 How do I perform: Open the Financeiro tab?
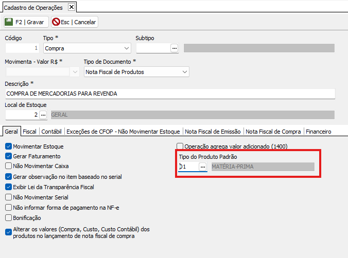point(318,132)
